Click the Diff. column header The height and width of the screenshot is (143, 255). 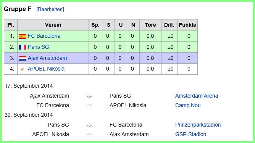pyautogui.click(x=169, y=25)
